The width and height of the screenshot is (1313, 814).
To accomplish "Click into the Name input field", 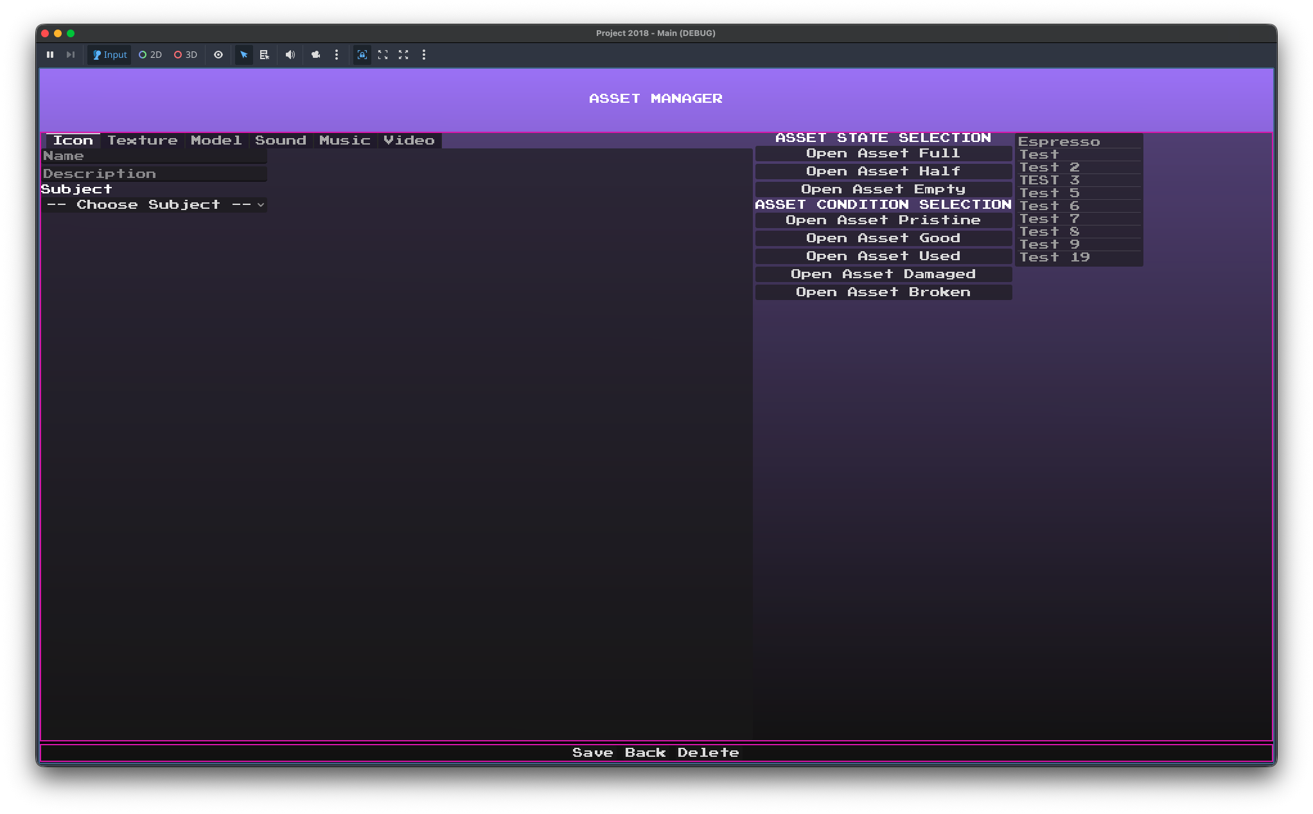I will [154, 156].
